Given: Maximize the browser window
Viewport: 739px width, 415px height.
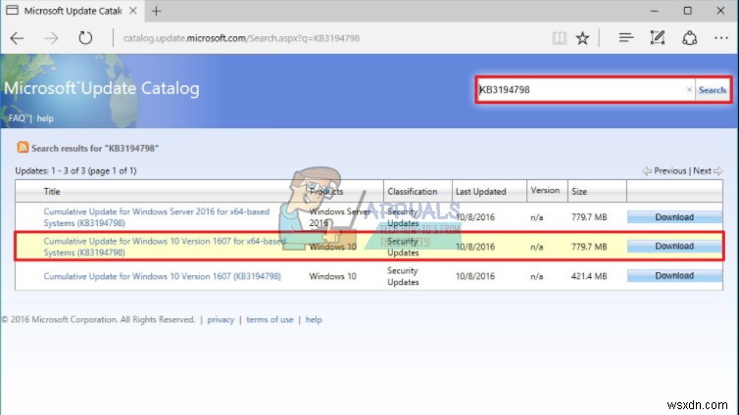Looking at the screenshot, I should 688,11.
